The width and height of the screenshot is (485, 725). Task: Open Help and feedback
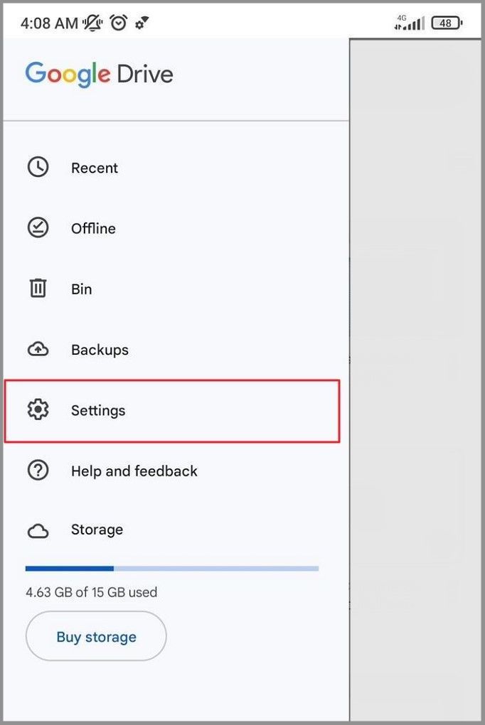[x=134, y=471]
